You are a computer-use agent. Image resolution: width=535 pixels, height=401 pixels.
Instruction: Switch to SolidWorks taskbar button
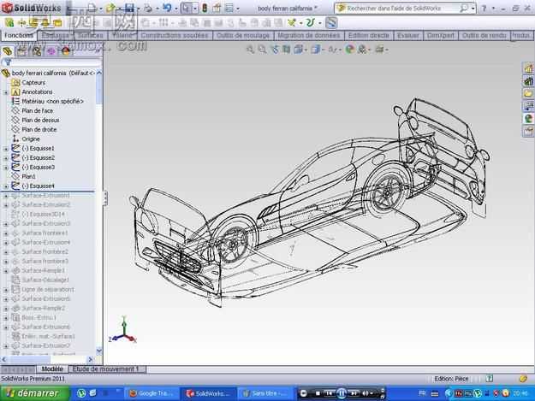[208, 393]
